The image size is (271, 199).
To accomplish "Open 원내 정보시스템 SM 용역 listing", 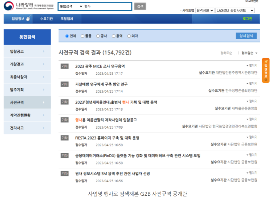I will 112,174.
